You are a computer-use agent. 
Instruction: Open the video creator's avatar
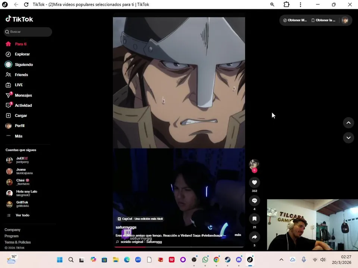pyautogui.click(x=254, y=164)
